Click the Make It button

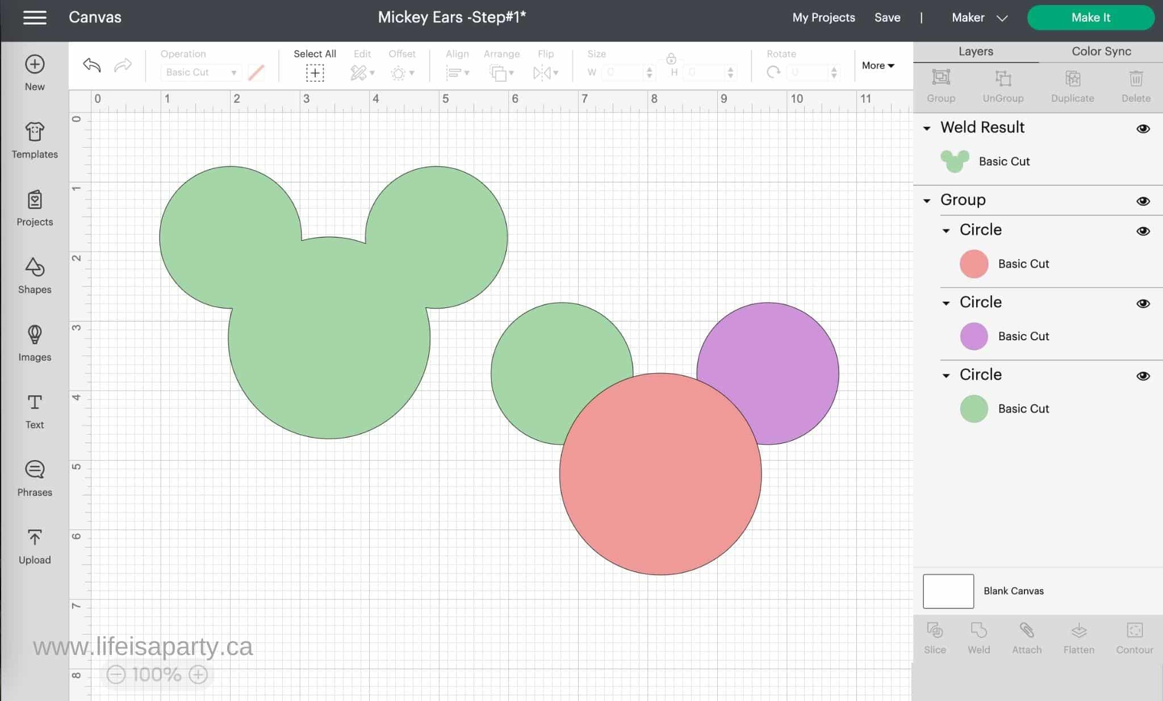[x=1090, y=18]
